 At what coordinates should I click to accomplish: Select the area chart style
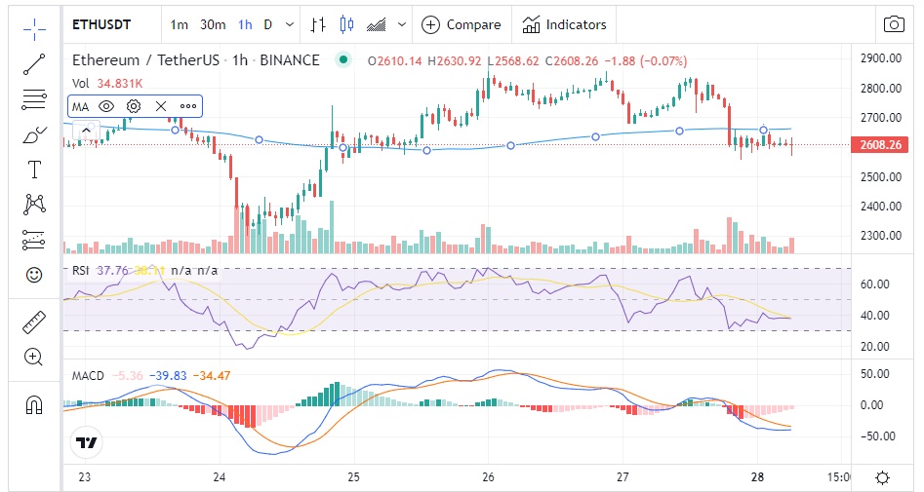pyautogui.click(x=376, y=24)
